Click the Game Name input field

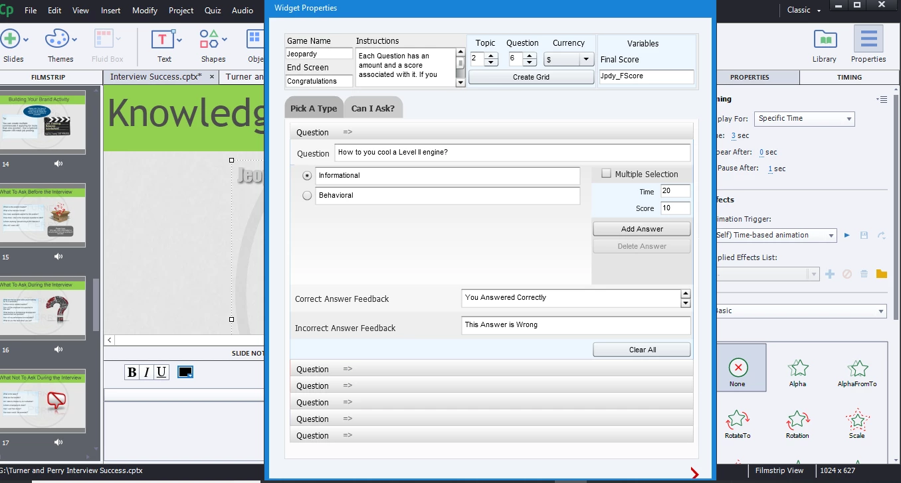click(320, 54)
